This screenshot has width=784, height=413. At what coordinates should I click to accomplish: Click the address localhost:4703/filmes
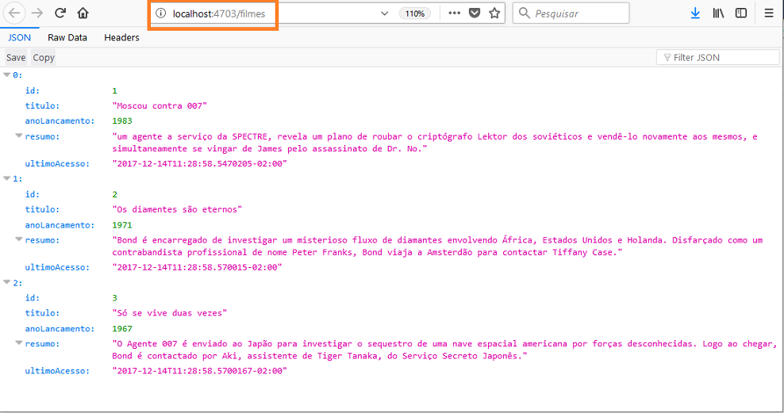point(219,13)
